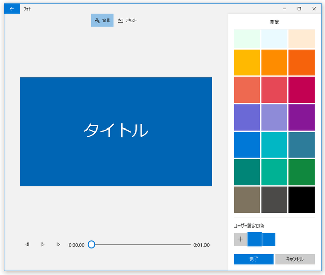Select the purple background swatch
The height and width of the screenshot is (275, 325).
(x=301, y=117)
